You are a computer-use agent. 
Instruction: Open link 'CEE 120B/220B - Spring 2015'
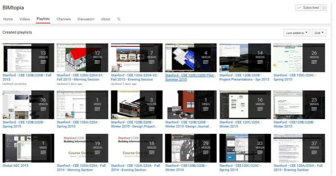pos(24,124)
